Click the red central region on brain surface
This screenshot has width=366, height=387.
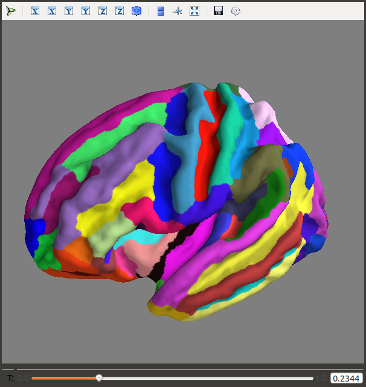pyautogui.click(x=208, y=148)
